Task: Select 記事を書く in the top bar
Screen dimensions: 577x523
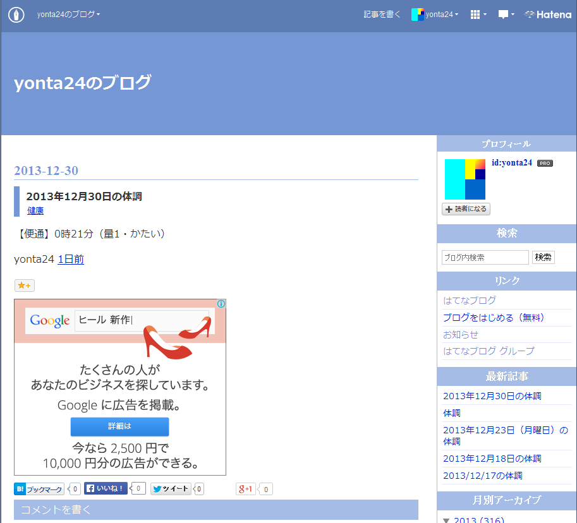Action: click(x=381, y=14)
